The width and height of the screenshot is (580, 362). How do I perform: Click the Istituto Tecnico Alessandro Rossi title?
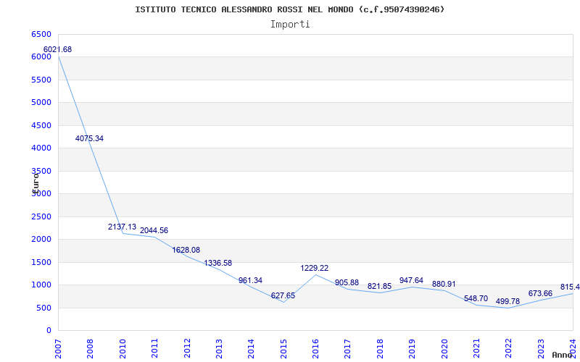point(289,9)
